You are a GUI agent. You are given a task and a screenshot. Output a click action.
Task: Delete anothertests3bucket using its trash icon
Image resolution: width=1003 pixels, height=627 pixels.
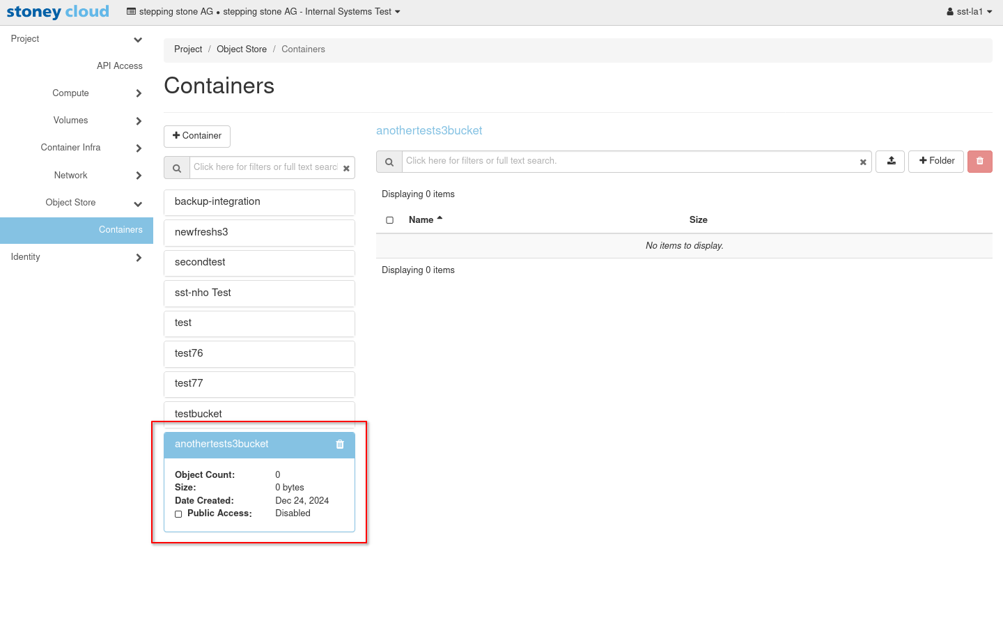click(x=340, y=444)
